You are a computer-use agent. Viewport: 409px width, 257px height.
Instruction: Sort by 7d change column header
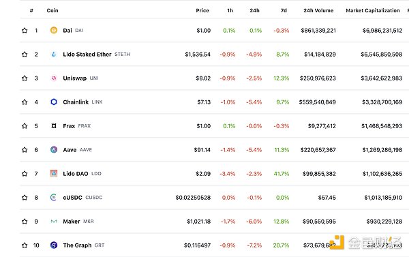[284, 10]
